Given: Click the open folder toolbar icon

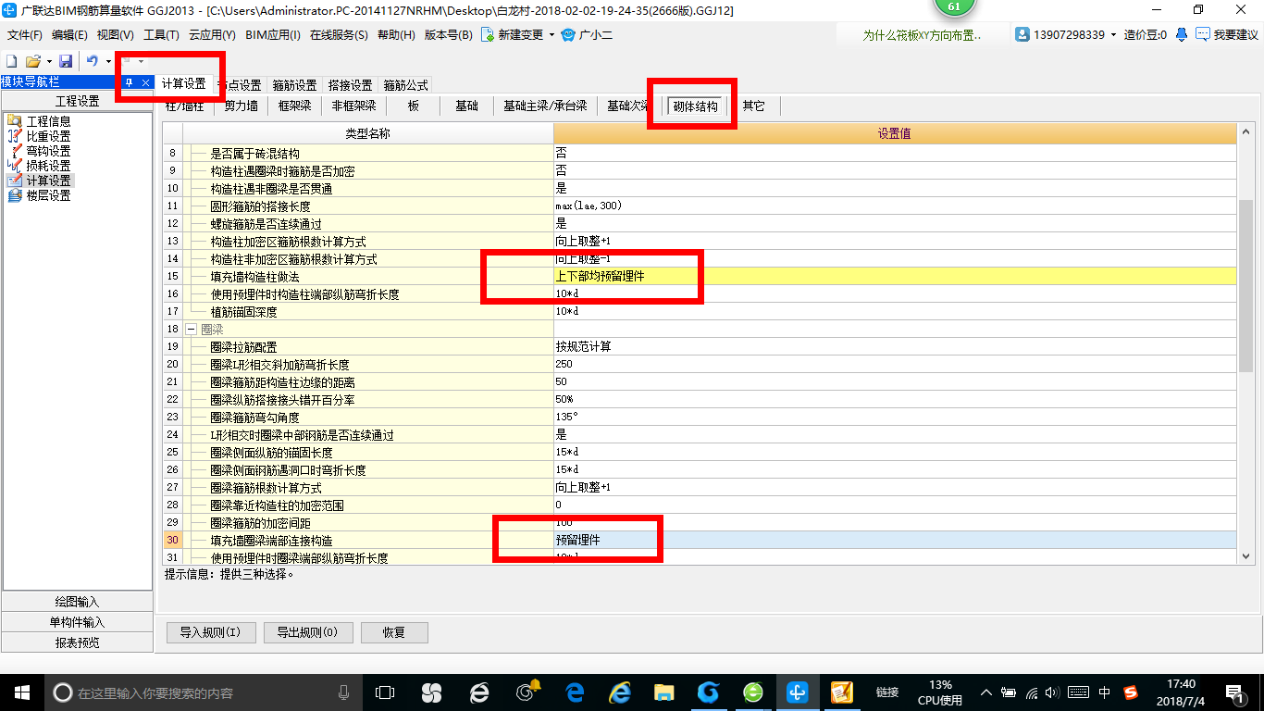Looking at the screenshot, I should pos(33,60).
